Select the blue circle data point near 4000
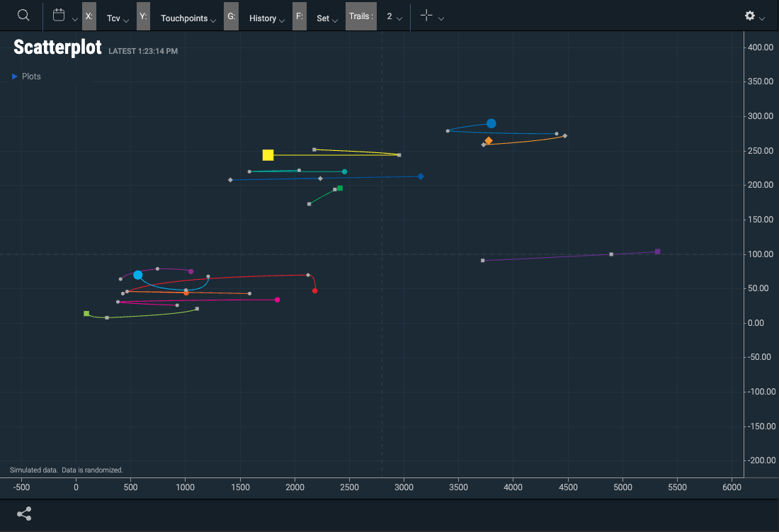 click(491, 123)
